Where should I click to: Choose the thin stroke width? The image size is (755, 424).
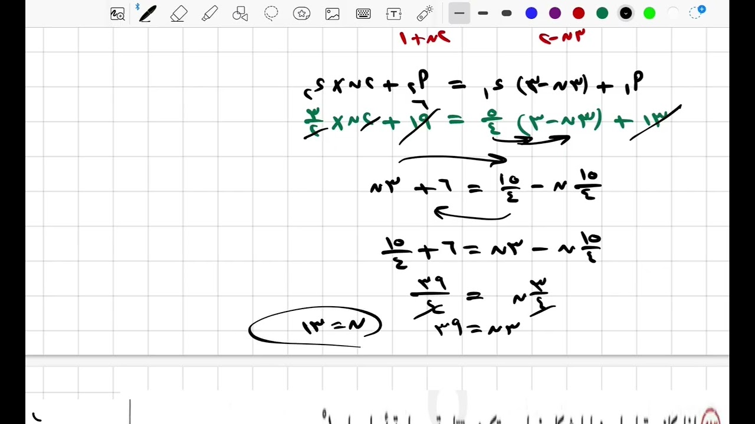[x=459, y=13]
